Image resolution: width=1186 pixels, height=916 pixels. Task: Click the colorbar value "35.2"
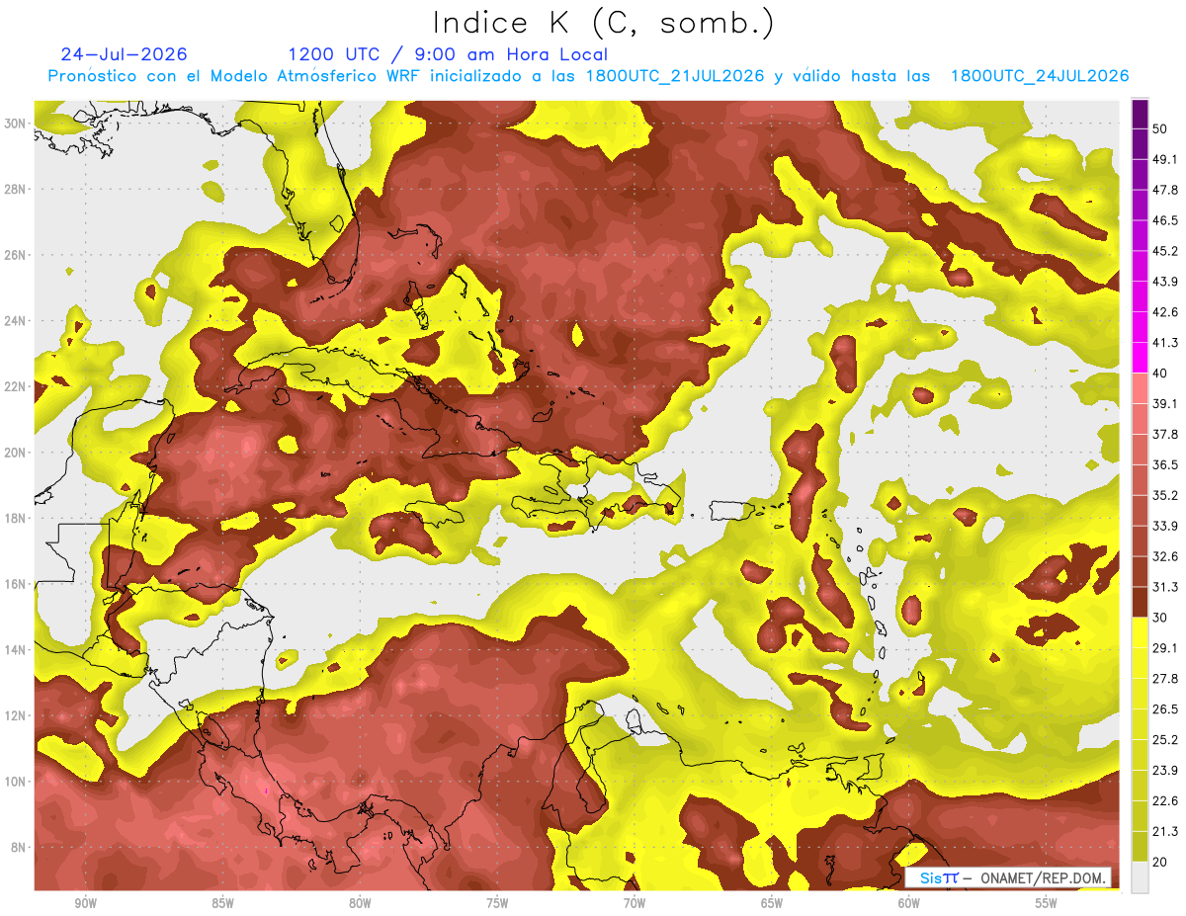(x=1164, y=495)
